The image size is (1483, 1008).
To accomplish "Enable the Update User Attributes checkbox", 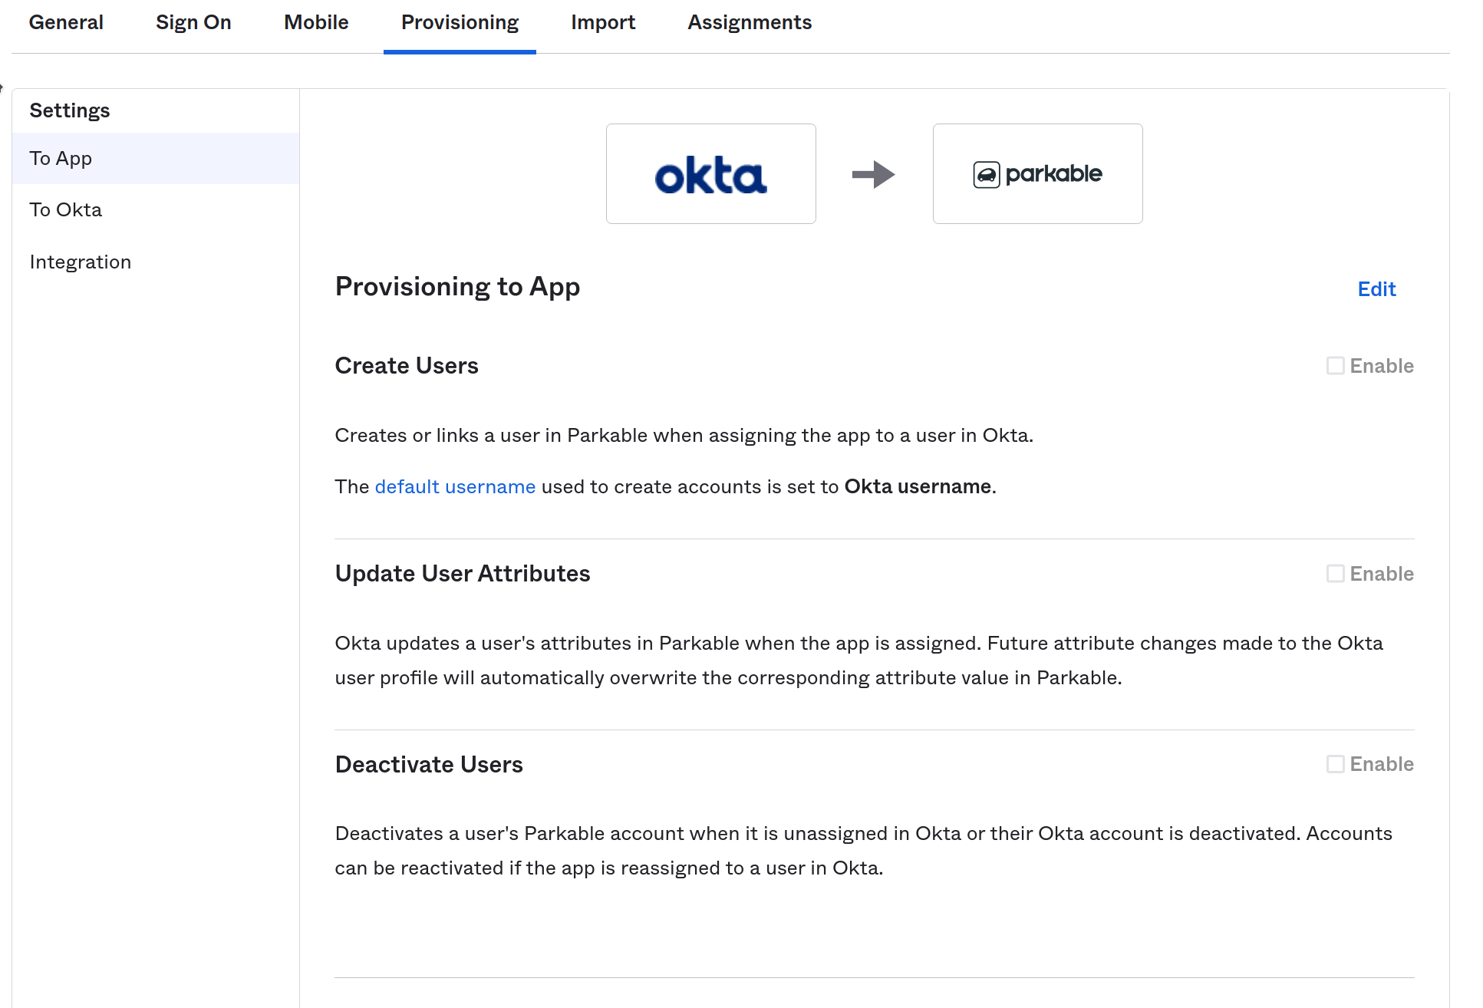I will point(1336,574).
